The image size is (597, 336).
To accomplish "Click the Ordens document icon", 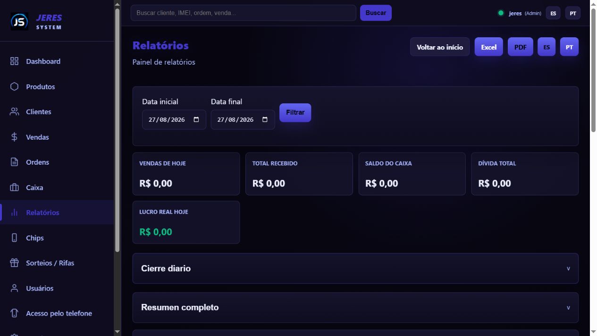I will (x=14, y=162).
